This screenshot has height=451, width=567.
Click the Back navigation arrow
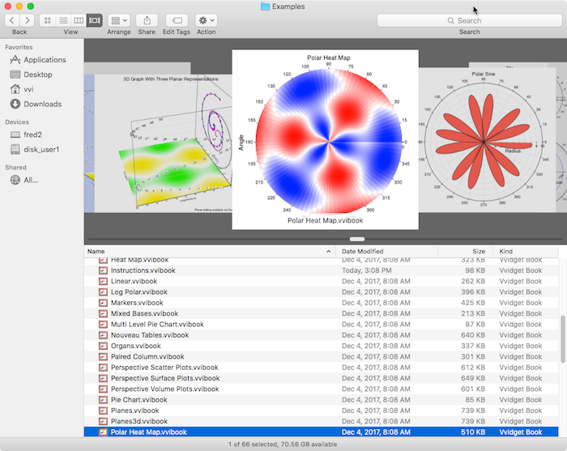click(x=12, y=20)
